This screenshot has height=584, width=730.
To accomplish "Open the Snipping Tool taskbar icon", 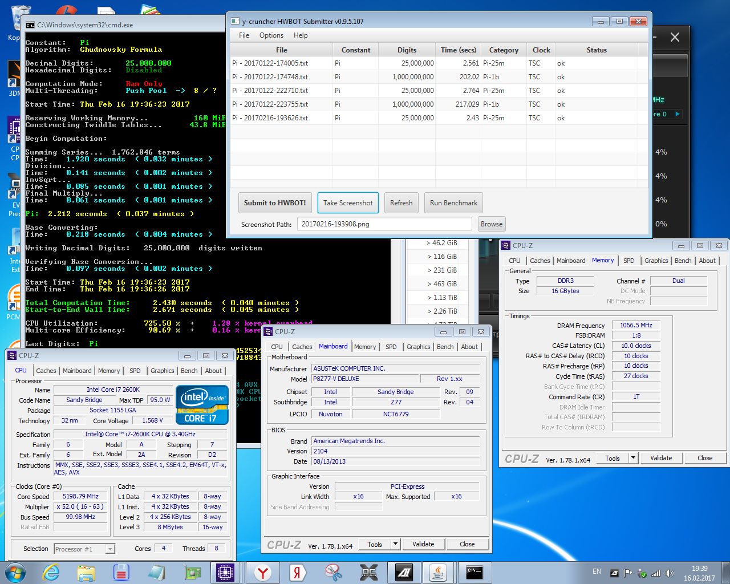I will tap(333, 573).
